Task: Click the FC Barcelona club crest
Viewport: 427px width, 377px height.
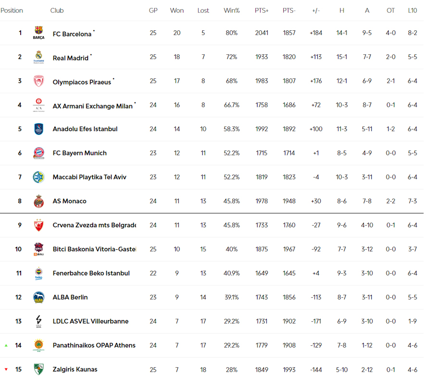Action: [x=38, y=33]
